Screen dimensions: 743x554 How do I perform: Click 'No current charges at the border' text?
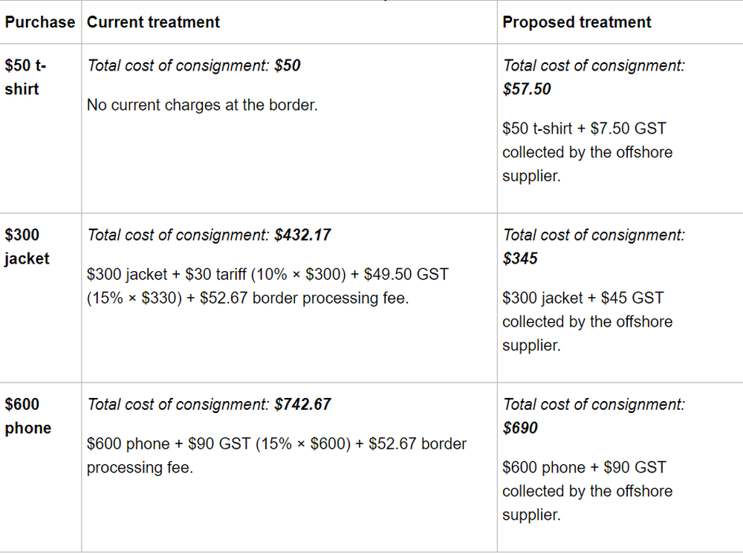(202, 105)
